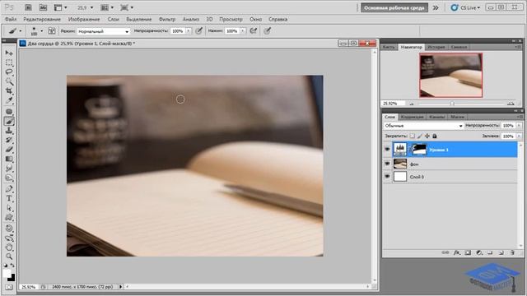Screen dimensions: 527x296
Task: Select the Eraser tool
Action: tap(9, 150)
